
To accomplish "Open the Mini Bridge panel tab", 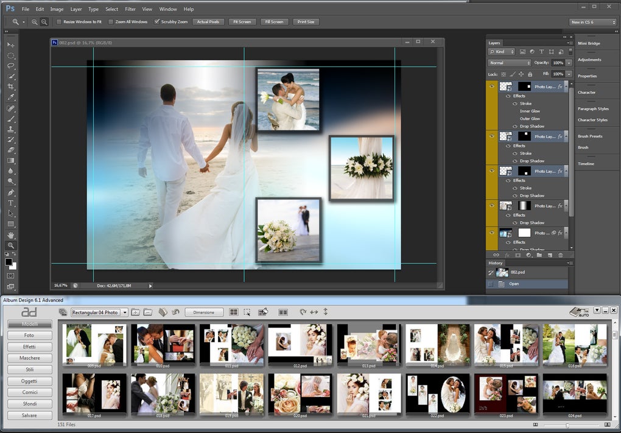I will click(x=589, y=43).
